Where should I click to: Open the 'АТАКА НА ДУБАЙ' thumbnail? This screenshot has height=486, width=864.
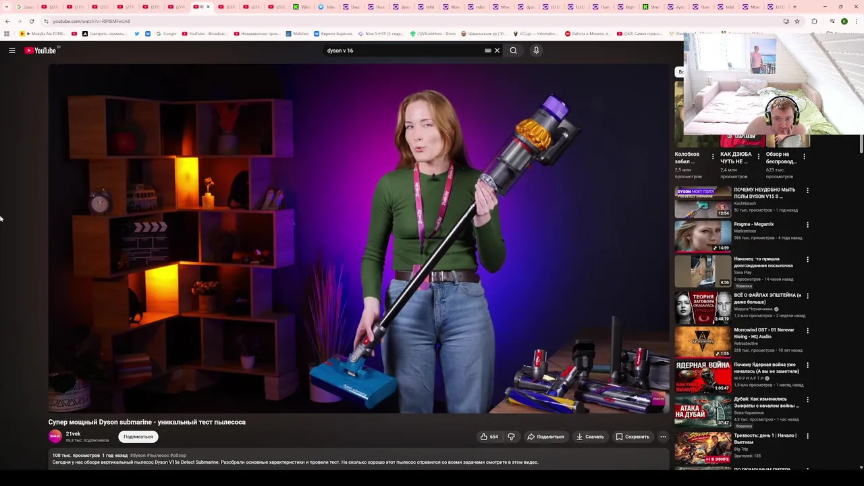coord(703,412)
